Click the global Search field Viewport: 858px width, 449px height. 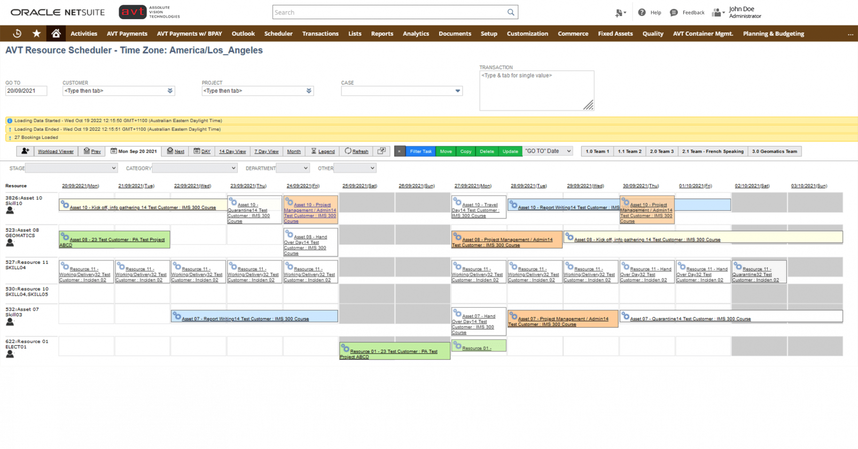[395, 12]
